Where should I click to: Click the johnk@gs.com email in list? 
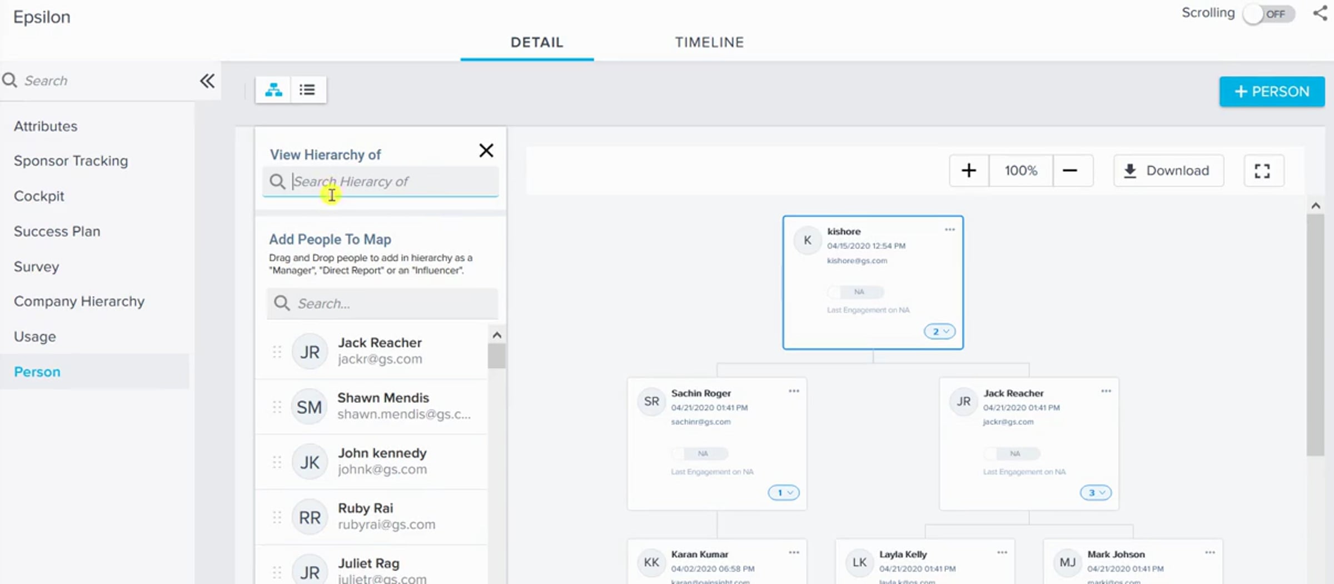point(382,470)
